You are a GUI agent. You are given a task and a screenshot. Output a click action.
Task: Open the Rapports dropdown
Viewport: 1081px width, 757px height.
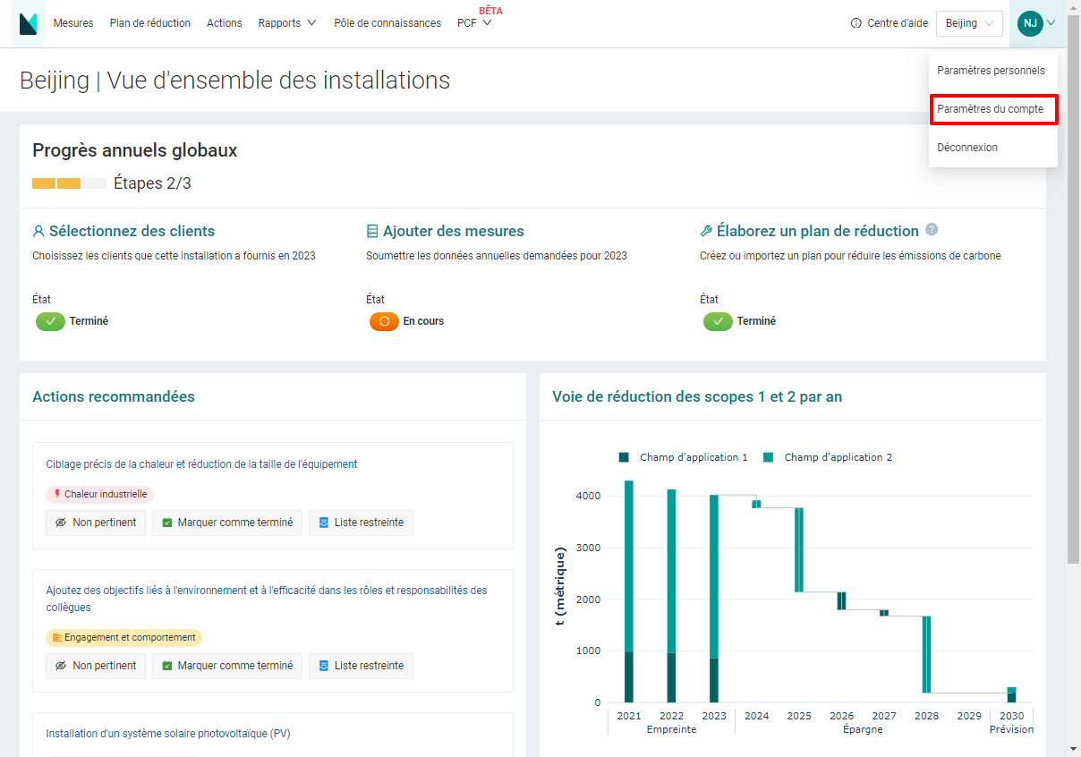287,23
